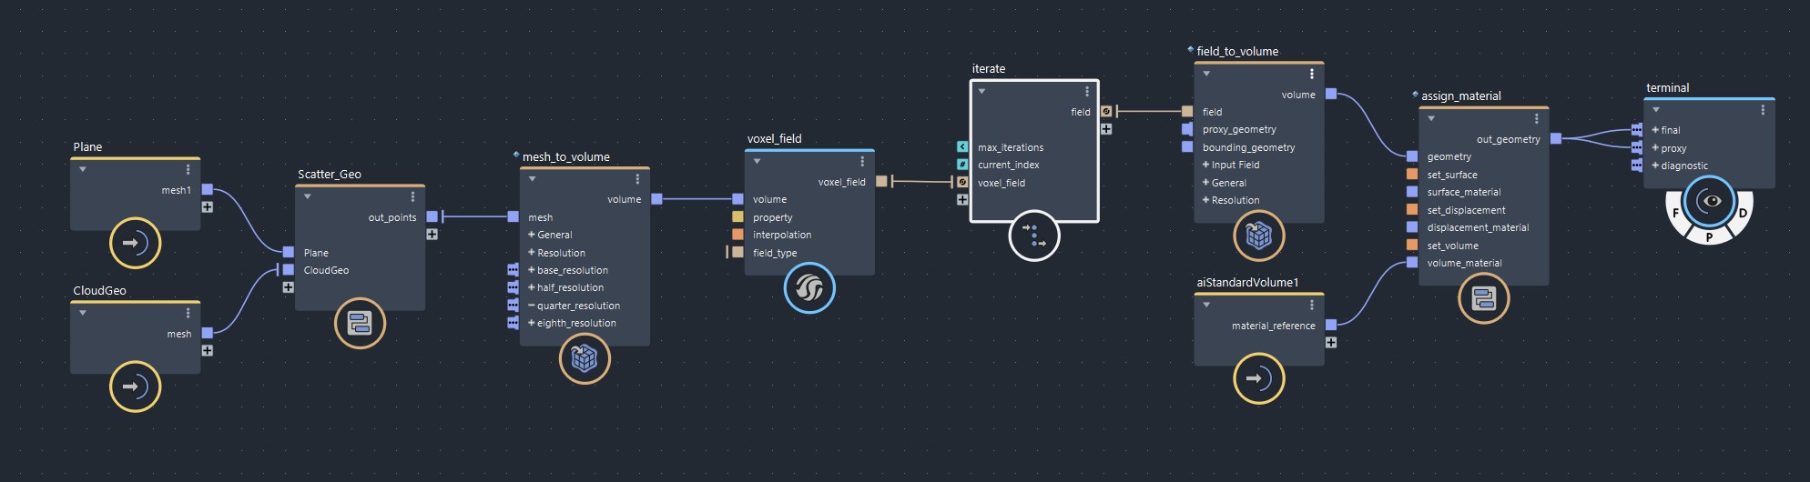
Task: Click the field_type label on voxel_field
Action: [775, 253]
